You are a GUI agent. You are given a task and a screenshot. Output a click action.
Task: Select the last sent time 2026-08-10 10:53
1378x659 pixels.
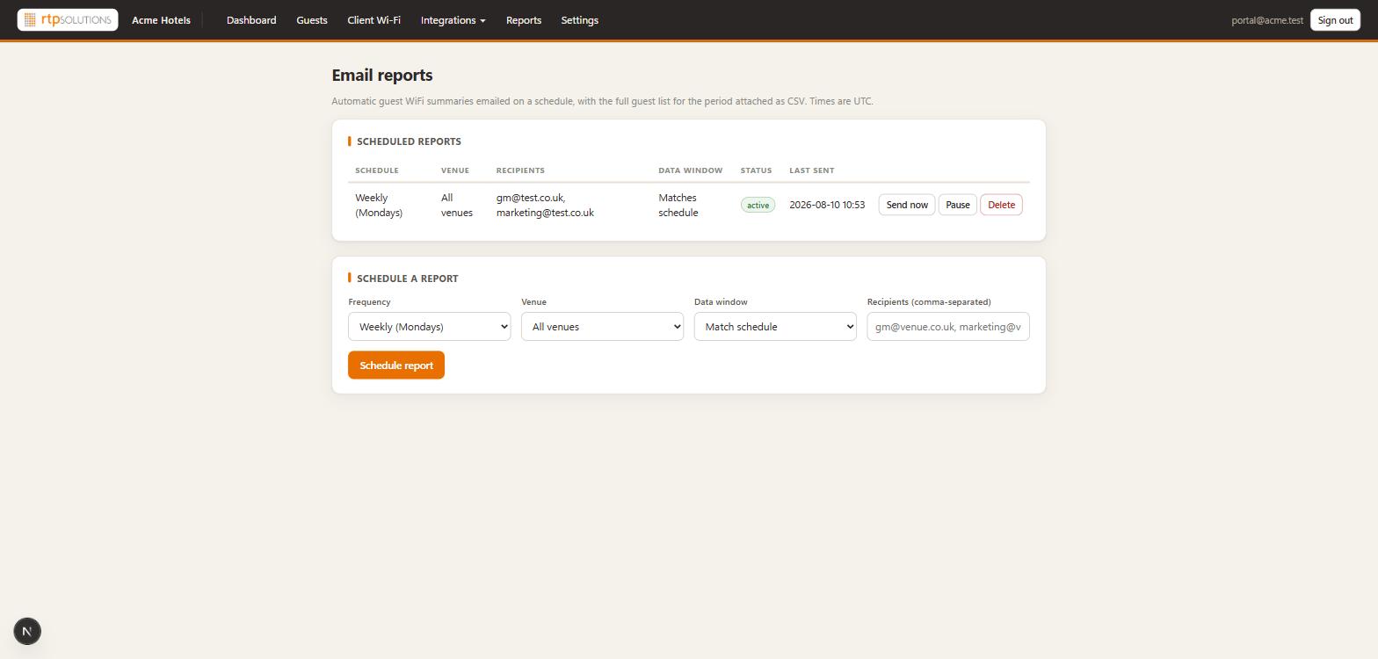pyautogui.click(x=827, y=205)
